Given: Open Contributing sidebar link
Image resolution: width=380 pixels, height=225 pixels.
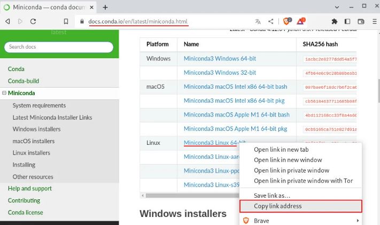Looking at the screenshot, I should [24, 200].
